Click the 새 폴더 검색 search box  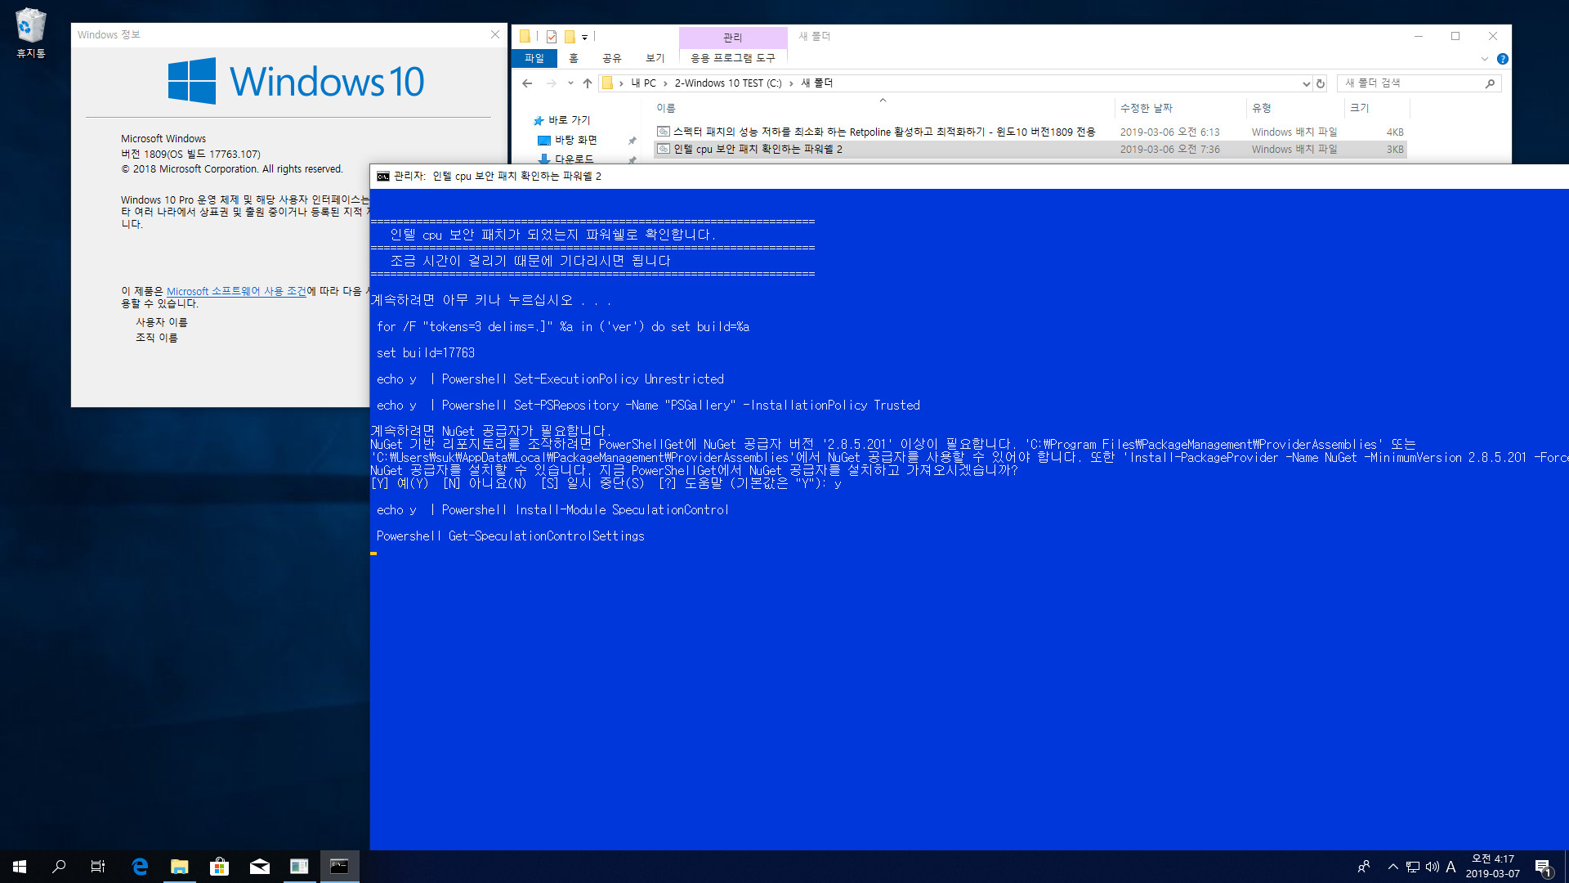click(x=1411, y=83)
